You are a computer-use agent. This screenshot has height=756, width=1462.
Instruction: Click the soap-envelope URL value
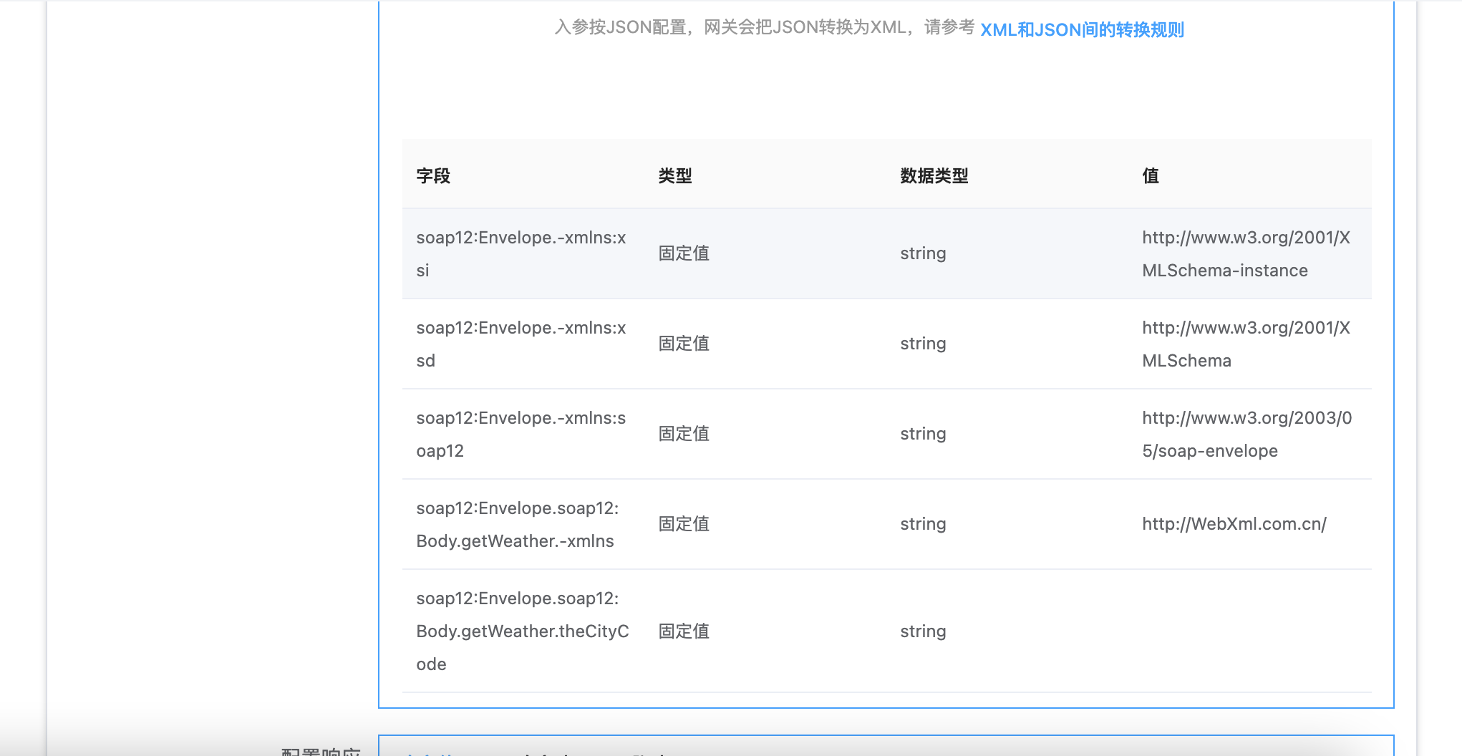[x=1247, y=434]
